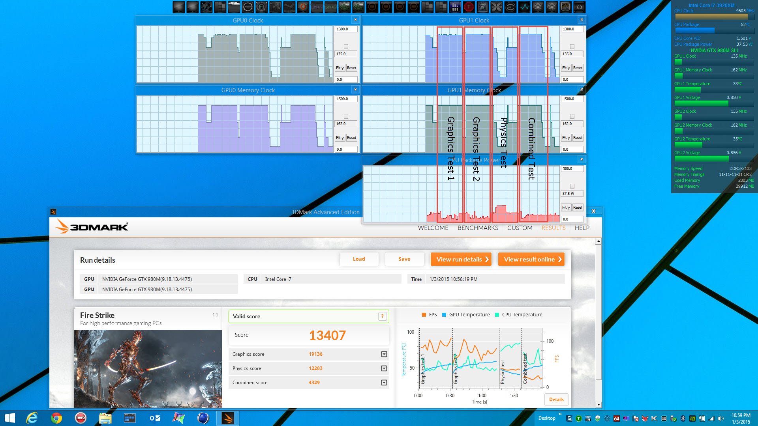Image resolution: width=758 pixels, height=426 pixels.
Task: Click the 1300.0 max field in GPU0 Clock
Action: point(346,29)
